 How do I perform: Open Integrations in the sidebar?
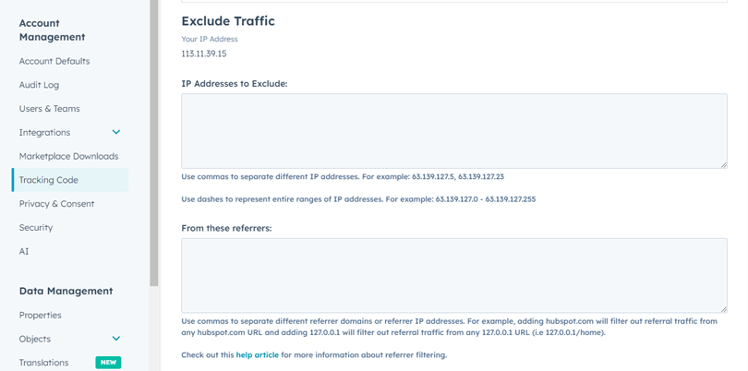click(x=45, y=133)
